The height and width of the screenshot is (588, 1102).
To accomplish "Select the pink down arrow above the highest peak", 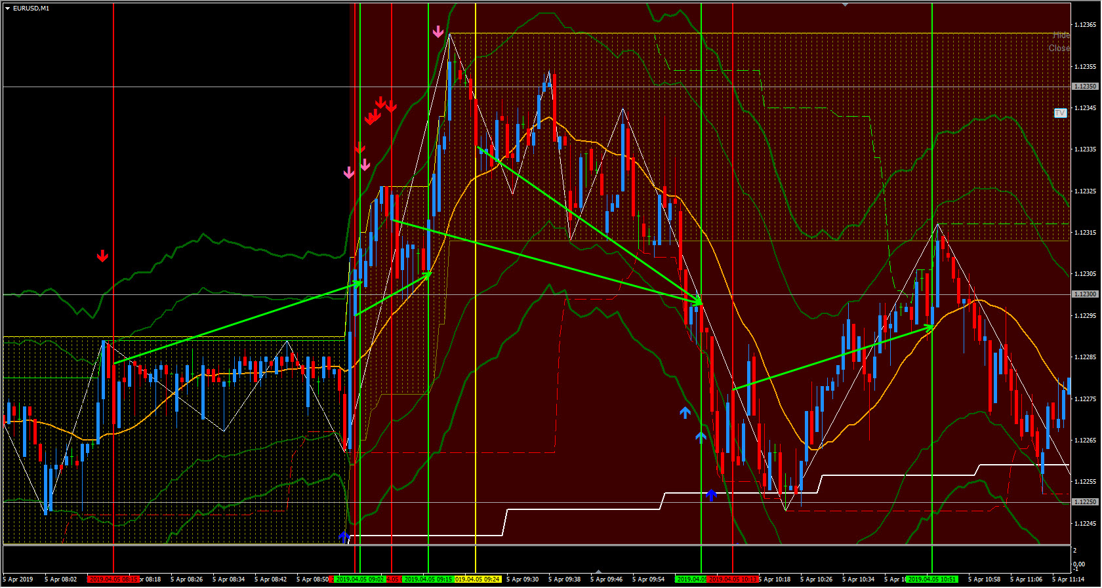I will [438, 31].
